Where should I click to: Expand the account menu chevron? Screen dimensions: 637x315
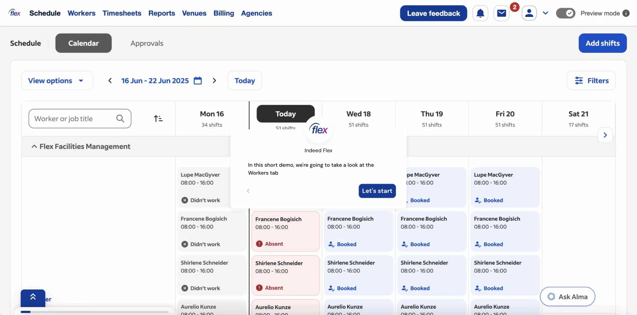pyautogui.click(x=545, y=13)
